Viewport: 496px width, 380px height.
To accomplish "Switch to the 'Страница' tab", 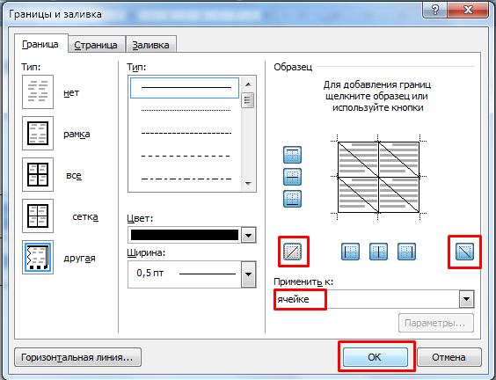I will 96,45.
